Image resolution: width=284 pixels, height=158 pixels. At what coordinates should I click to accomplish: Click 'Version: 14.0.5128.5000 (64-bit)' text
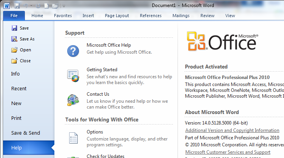pyautogui.click(x=216, y=123)
